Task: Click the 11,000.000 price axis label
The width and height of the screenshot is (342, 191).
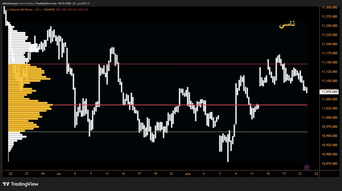Action: tap(329, 117)
